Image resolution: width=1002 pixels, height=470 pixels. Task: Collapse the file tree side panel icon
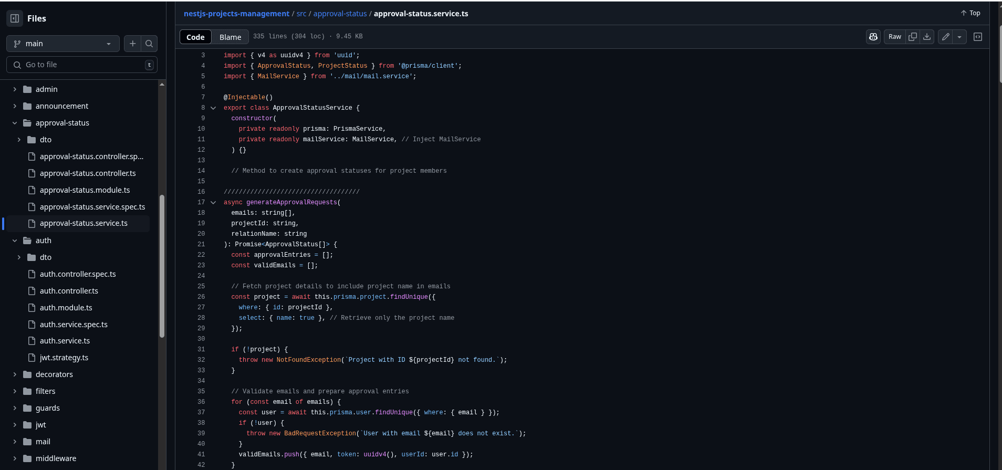(x=15, y=18)
